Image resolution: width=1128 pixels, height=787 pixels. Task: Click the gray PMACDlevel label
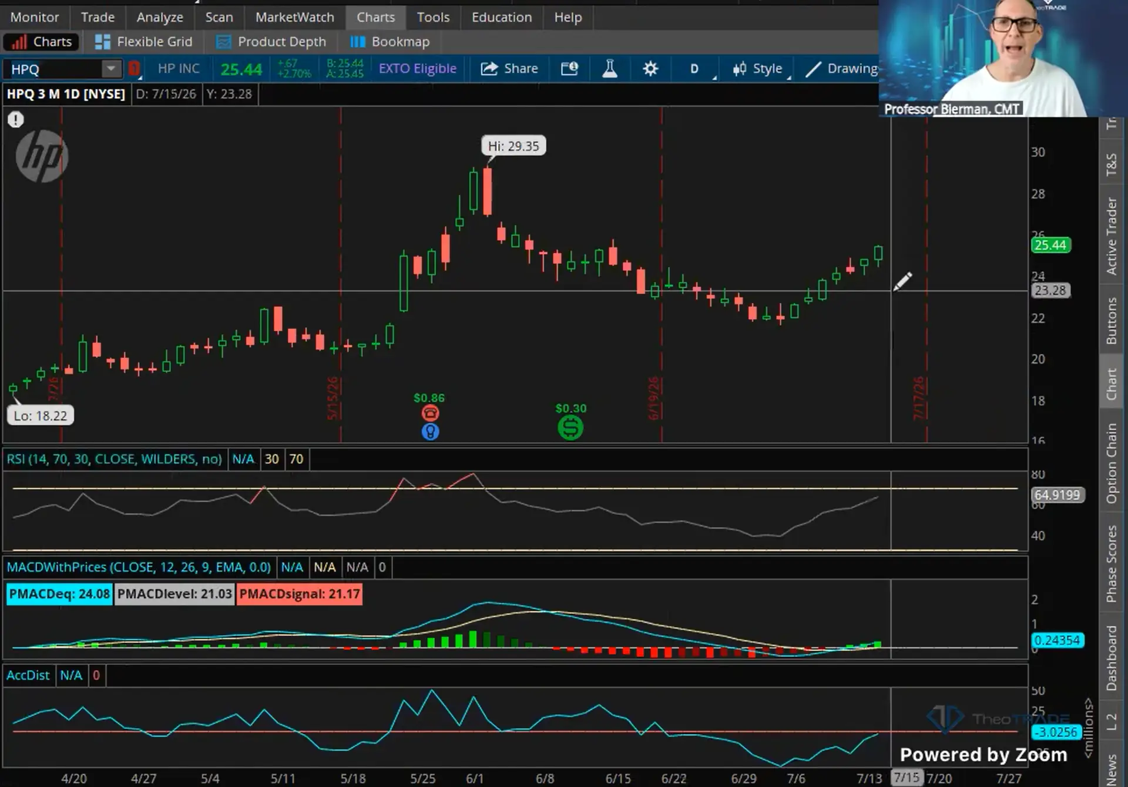(x=174, y=594)
